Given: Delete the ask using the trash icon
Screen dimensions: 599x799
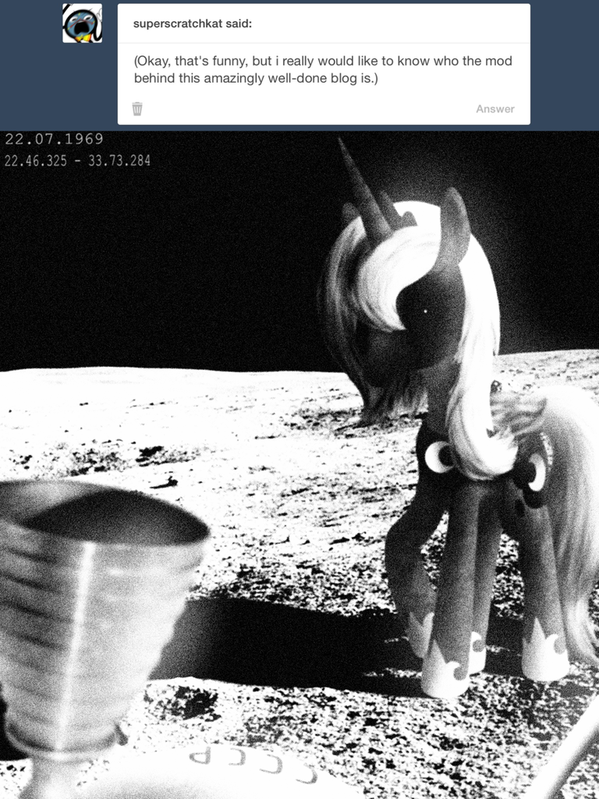Looking at the screenshot, I should pyautogui.click(x=137, y=108).
